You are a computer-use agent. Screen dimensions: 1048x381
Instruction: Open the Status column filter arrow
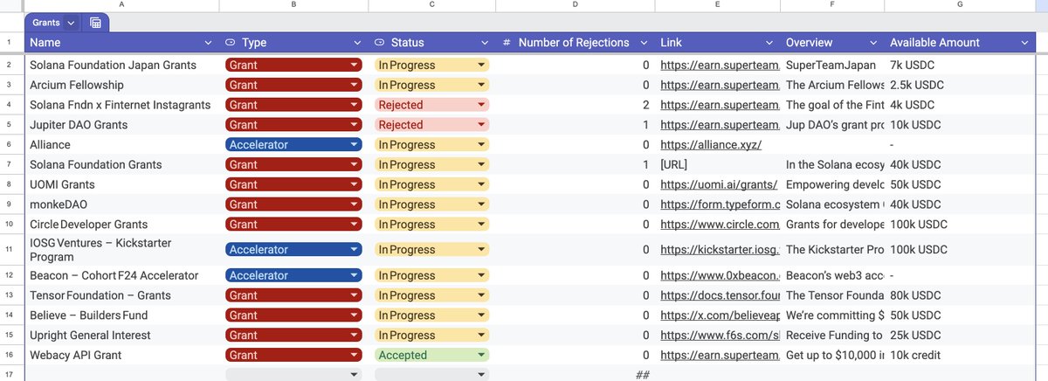pos(485,43)
